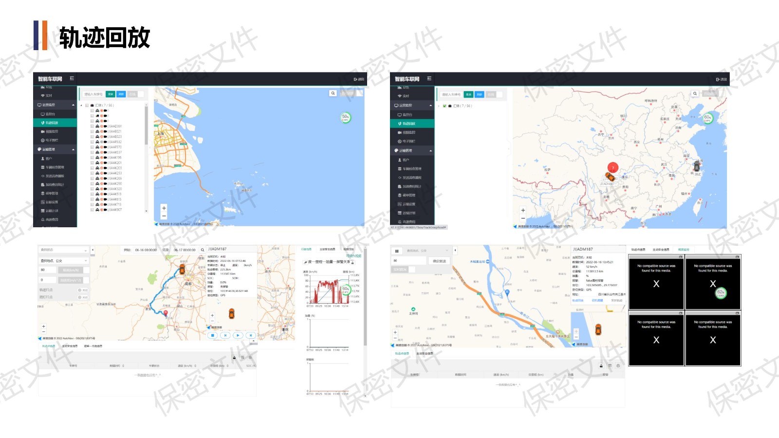This screenshot has width=779, height=438.
Task: Click the pause button in the bottom-right screenshot
Action: [x=397, y=251]
